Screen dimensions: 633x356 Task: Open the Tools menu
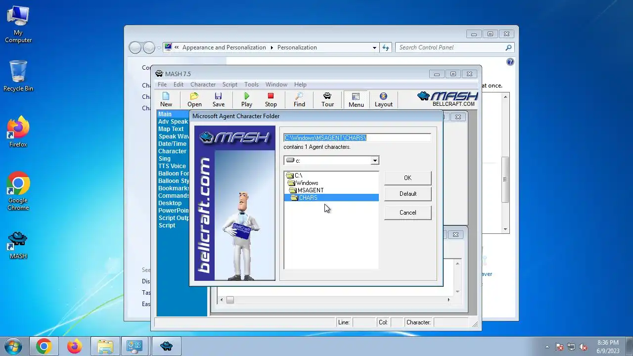point(251,85)
